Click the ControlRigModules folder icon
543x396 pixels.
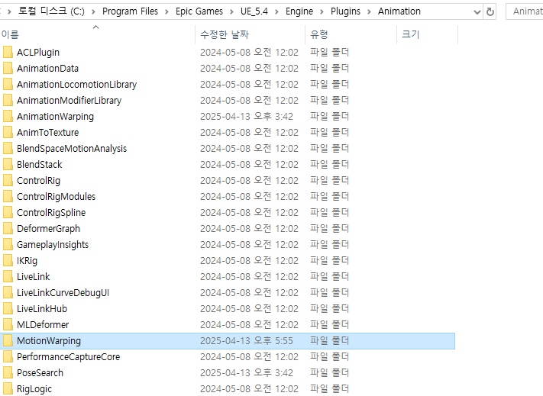8,196
